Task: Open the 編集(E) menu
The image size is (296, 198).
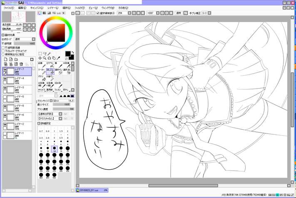Action: point(22,8)
